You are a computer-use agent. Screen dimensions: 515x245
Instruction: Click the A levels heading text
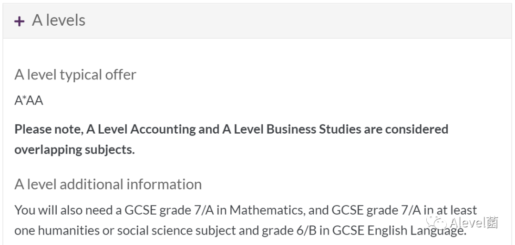[x=59, y=20]
